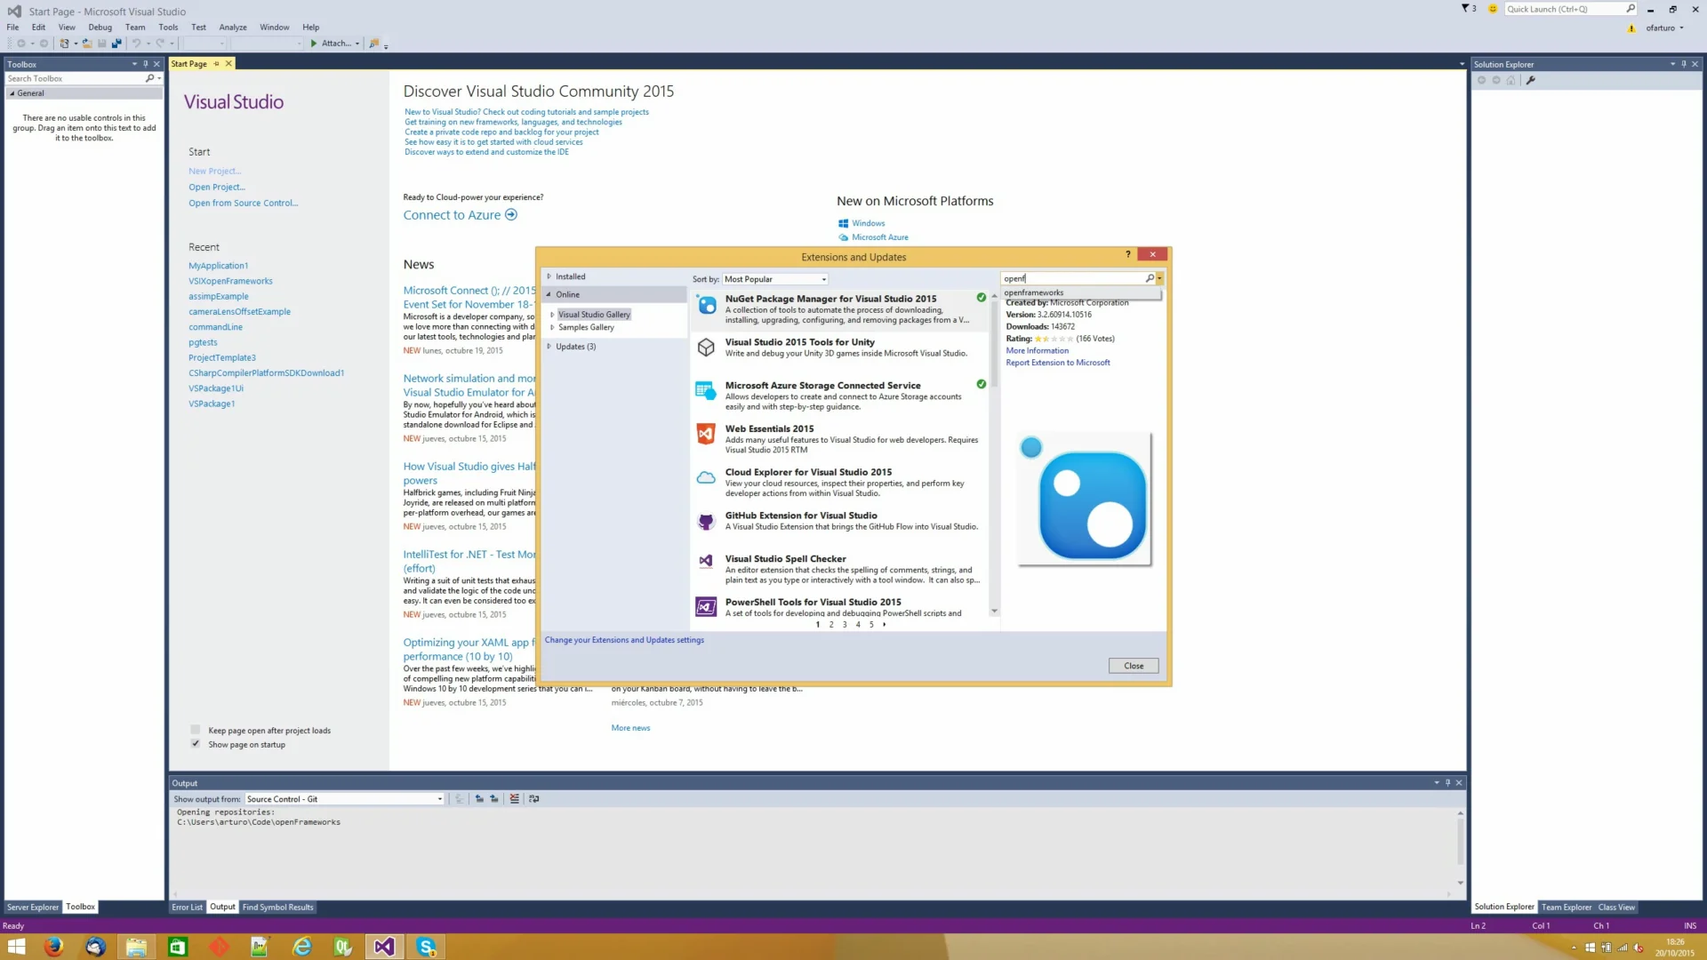
Task: Click the Undo icon on the main toolbar
Action: 134,43
